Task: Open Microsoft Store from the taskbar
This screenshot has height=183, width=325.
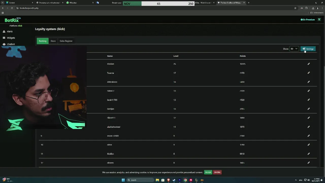Action: coord(163,180)
